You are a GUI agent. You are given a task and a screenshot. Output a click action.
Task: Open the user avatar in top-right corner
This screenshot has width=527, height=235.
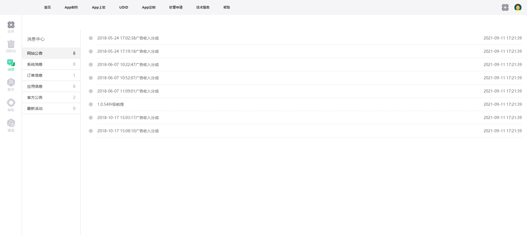[518, 7]
